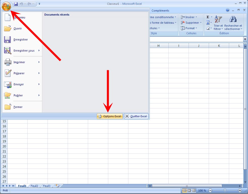This screenshot has width=248, height=194.
Task: Expand the Publier submenu arrow
Action: [39, 95]
